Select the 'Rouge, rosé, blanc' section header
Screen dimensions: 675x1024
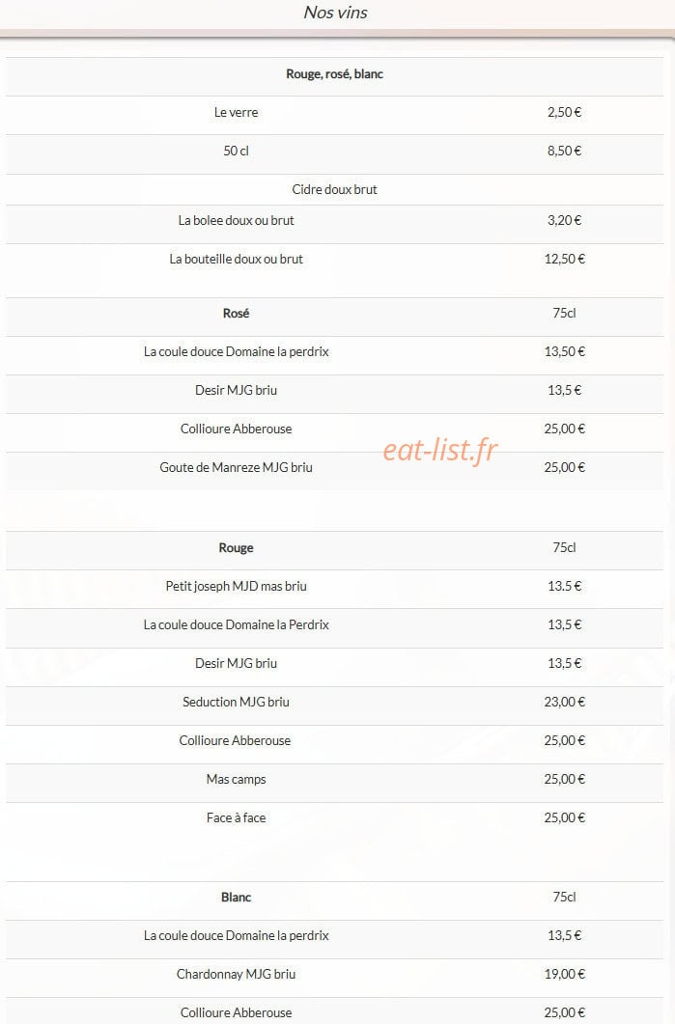point(334,74)
